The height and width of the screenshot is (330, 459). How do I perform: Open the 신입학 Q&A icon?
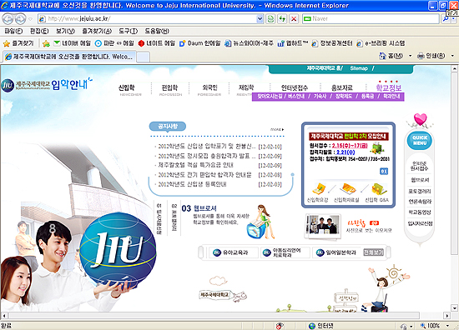(x=378, y=189)
